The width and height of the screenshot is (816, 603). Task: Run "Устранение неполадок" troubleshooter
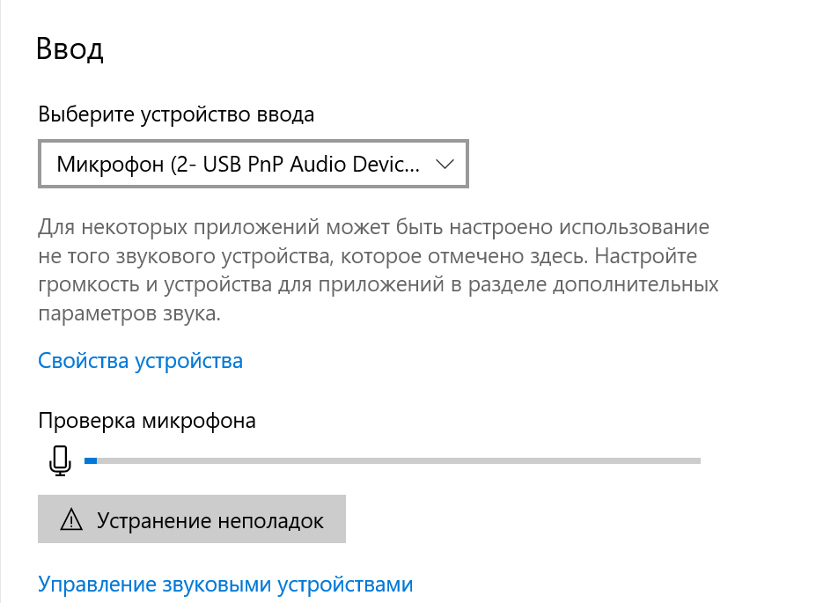(x=191, y=518)
